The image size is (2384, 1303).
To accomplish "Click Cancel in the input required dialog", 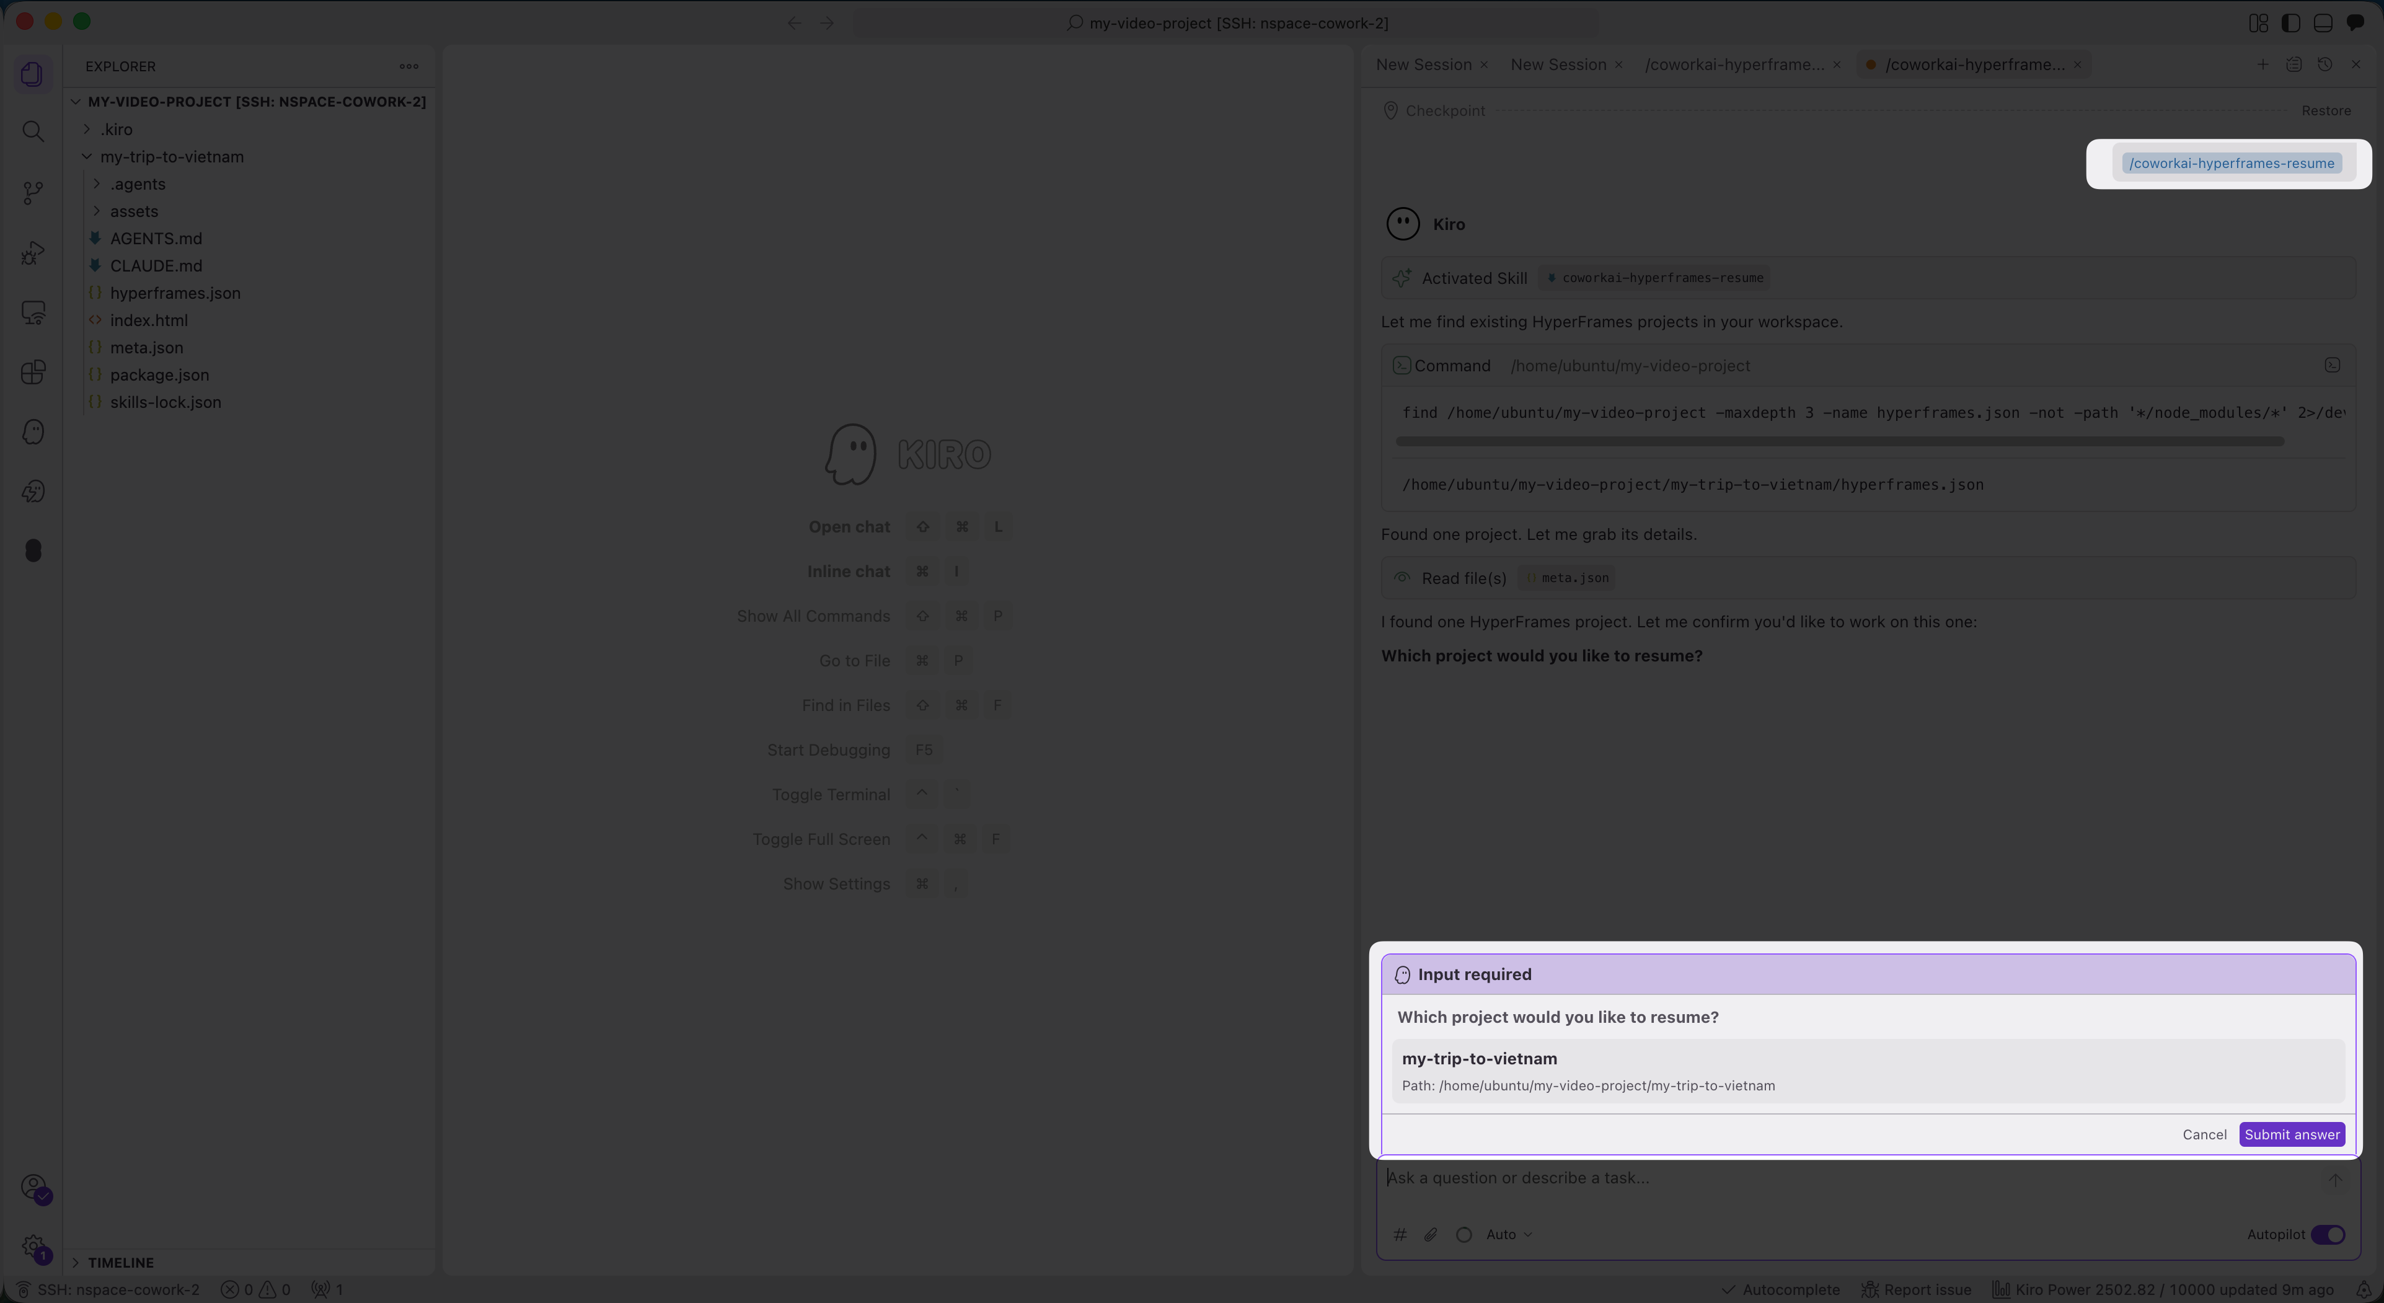I will (2204, 1134).
